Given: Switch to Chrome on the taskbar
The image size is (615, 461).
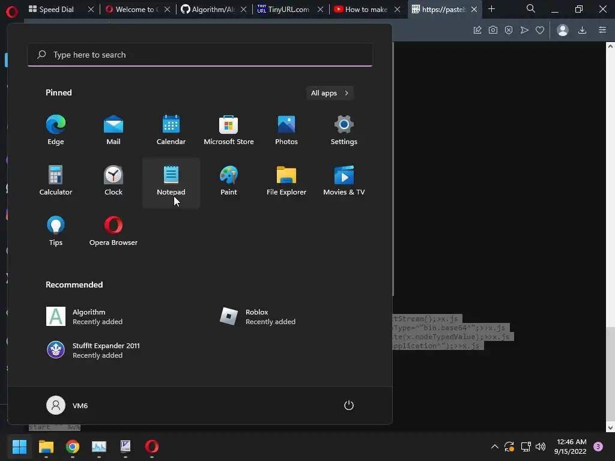Looking at the screenshot, I should 73,446.
